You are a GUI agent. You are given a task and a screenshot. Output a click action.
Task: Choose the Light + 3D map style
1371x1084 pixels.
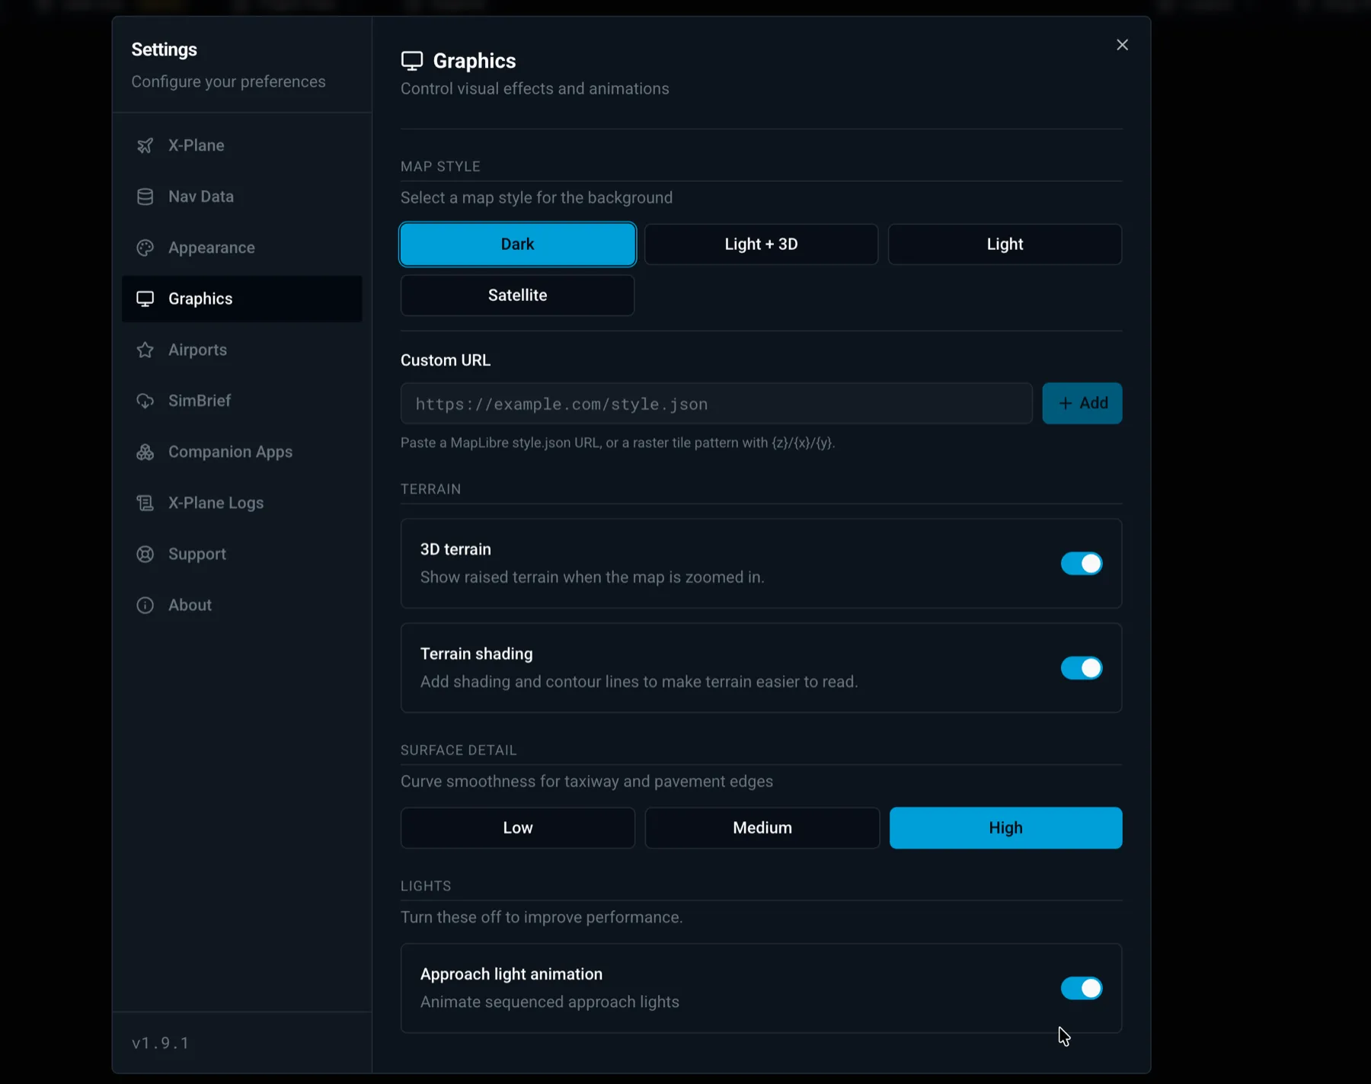pos(761,245)
